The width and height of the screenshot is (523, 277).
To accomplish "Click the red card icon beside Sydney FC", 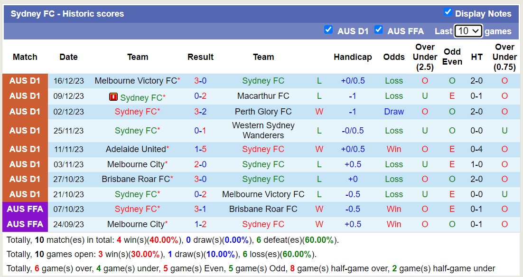I will click(114, 97).
